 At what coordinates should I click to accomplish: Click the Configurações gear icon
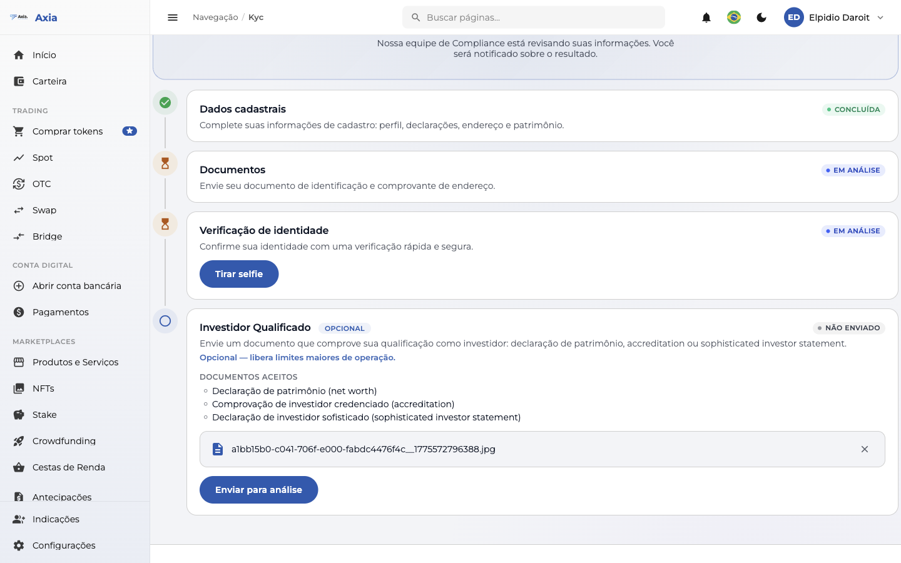point(19,545)
